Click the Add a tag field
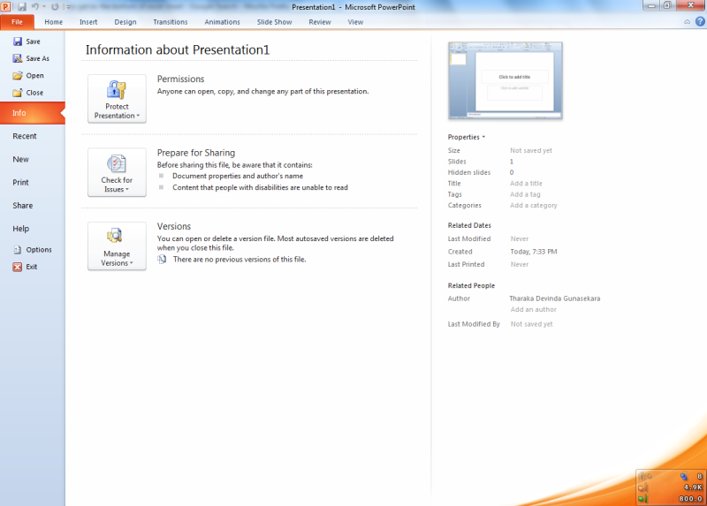 [525, 194]
